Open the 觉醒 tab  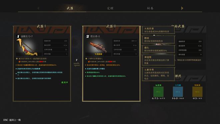110,8
